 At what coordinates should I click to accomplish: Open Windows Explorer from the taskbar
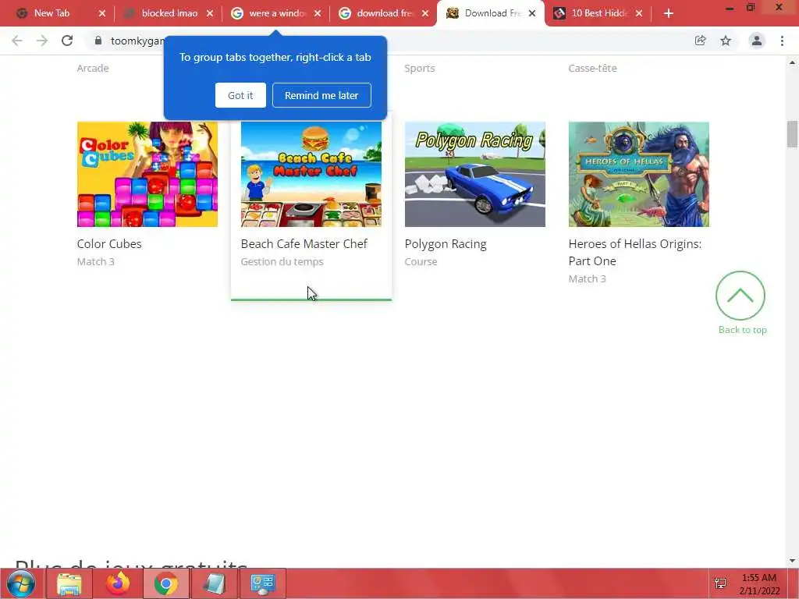69,583
